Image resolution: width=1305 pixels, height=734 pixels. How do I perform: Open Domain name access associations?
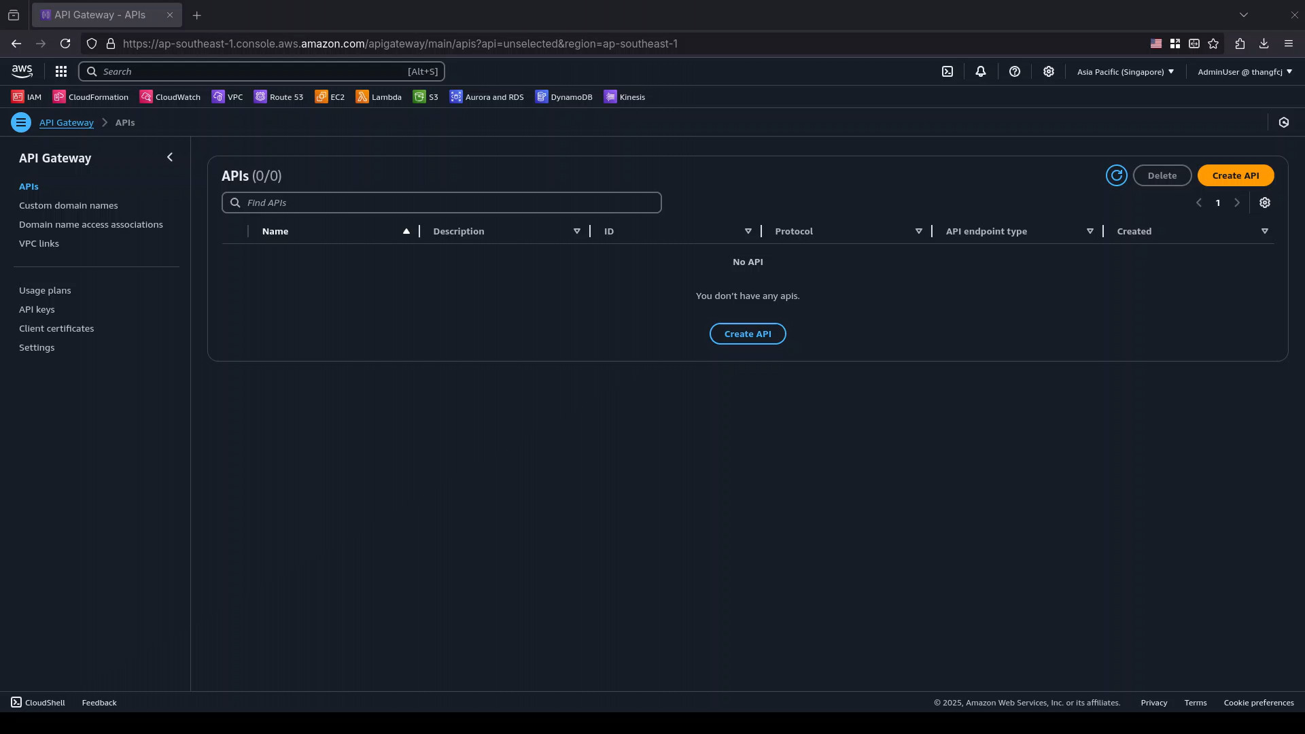pyautogui.click(x=91, y=224)
